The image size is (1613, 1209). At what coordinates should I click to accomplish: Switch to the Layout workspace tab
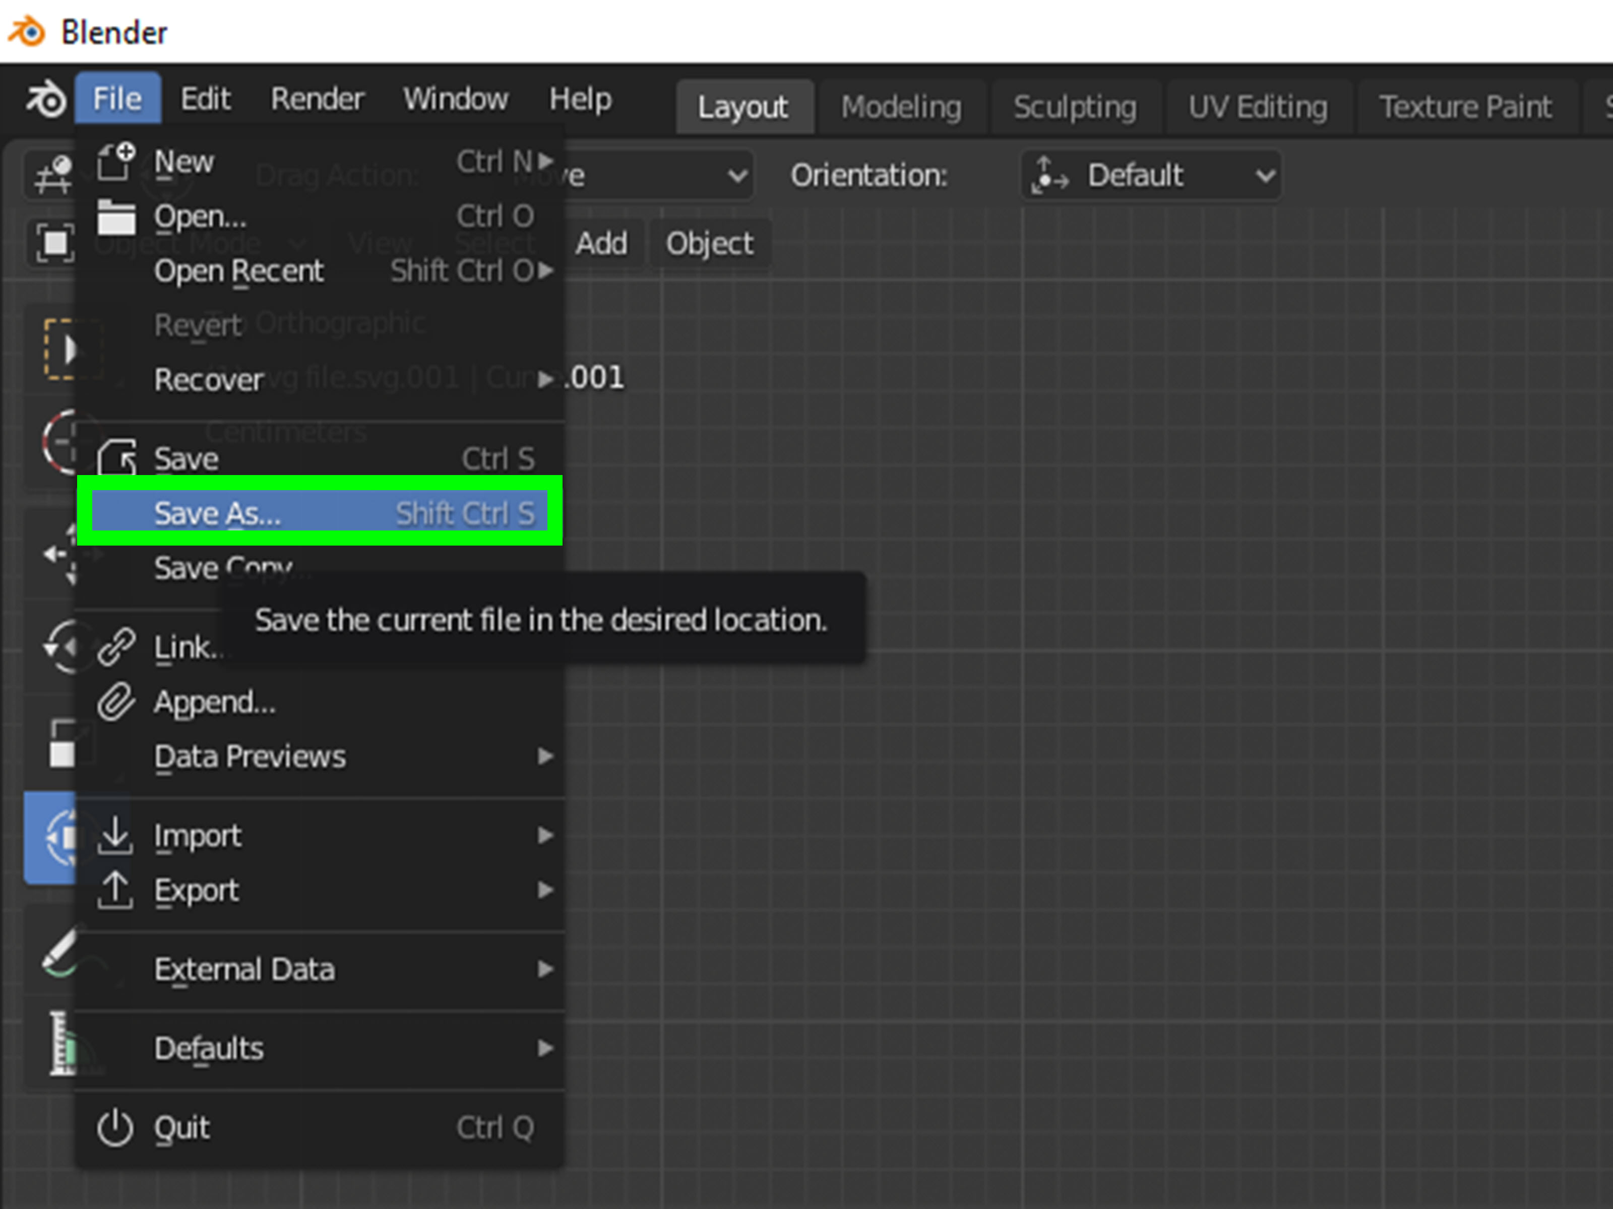[744, 107]
